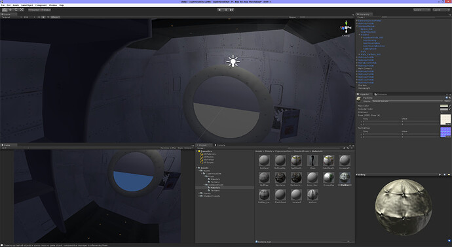The width and height of the screenshot is (452, 247).
Task: Open the Create button in Hierarchy
Action: [360, 17]
